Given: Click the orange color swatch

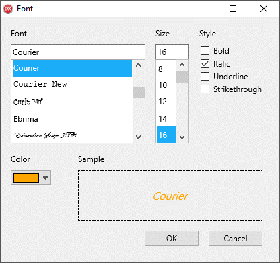Looking at the screenshot, I should 26,178.
